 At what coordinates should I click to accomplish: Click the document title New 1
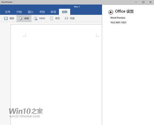click(x=77, y=7)
